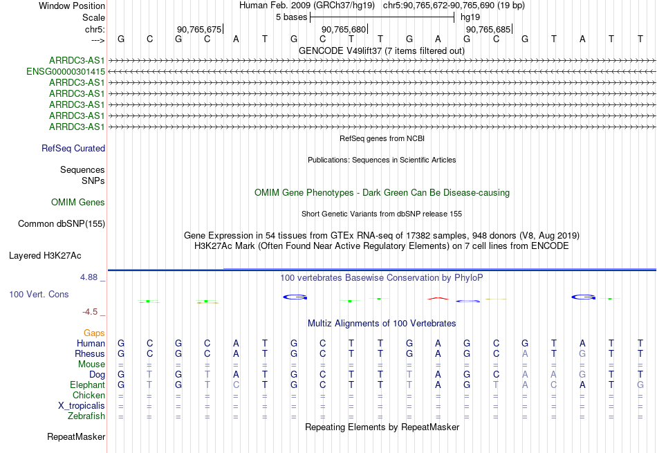Screen dimensions: 657x453
Task: Select the X_tropicalis species label
Action: click(82, 406)
